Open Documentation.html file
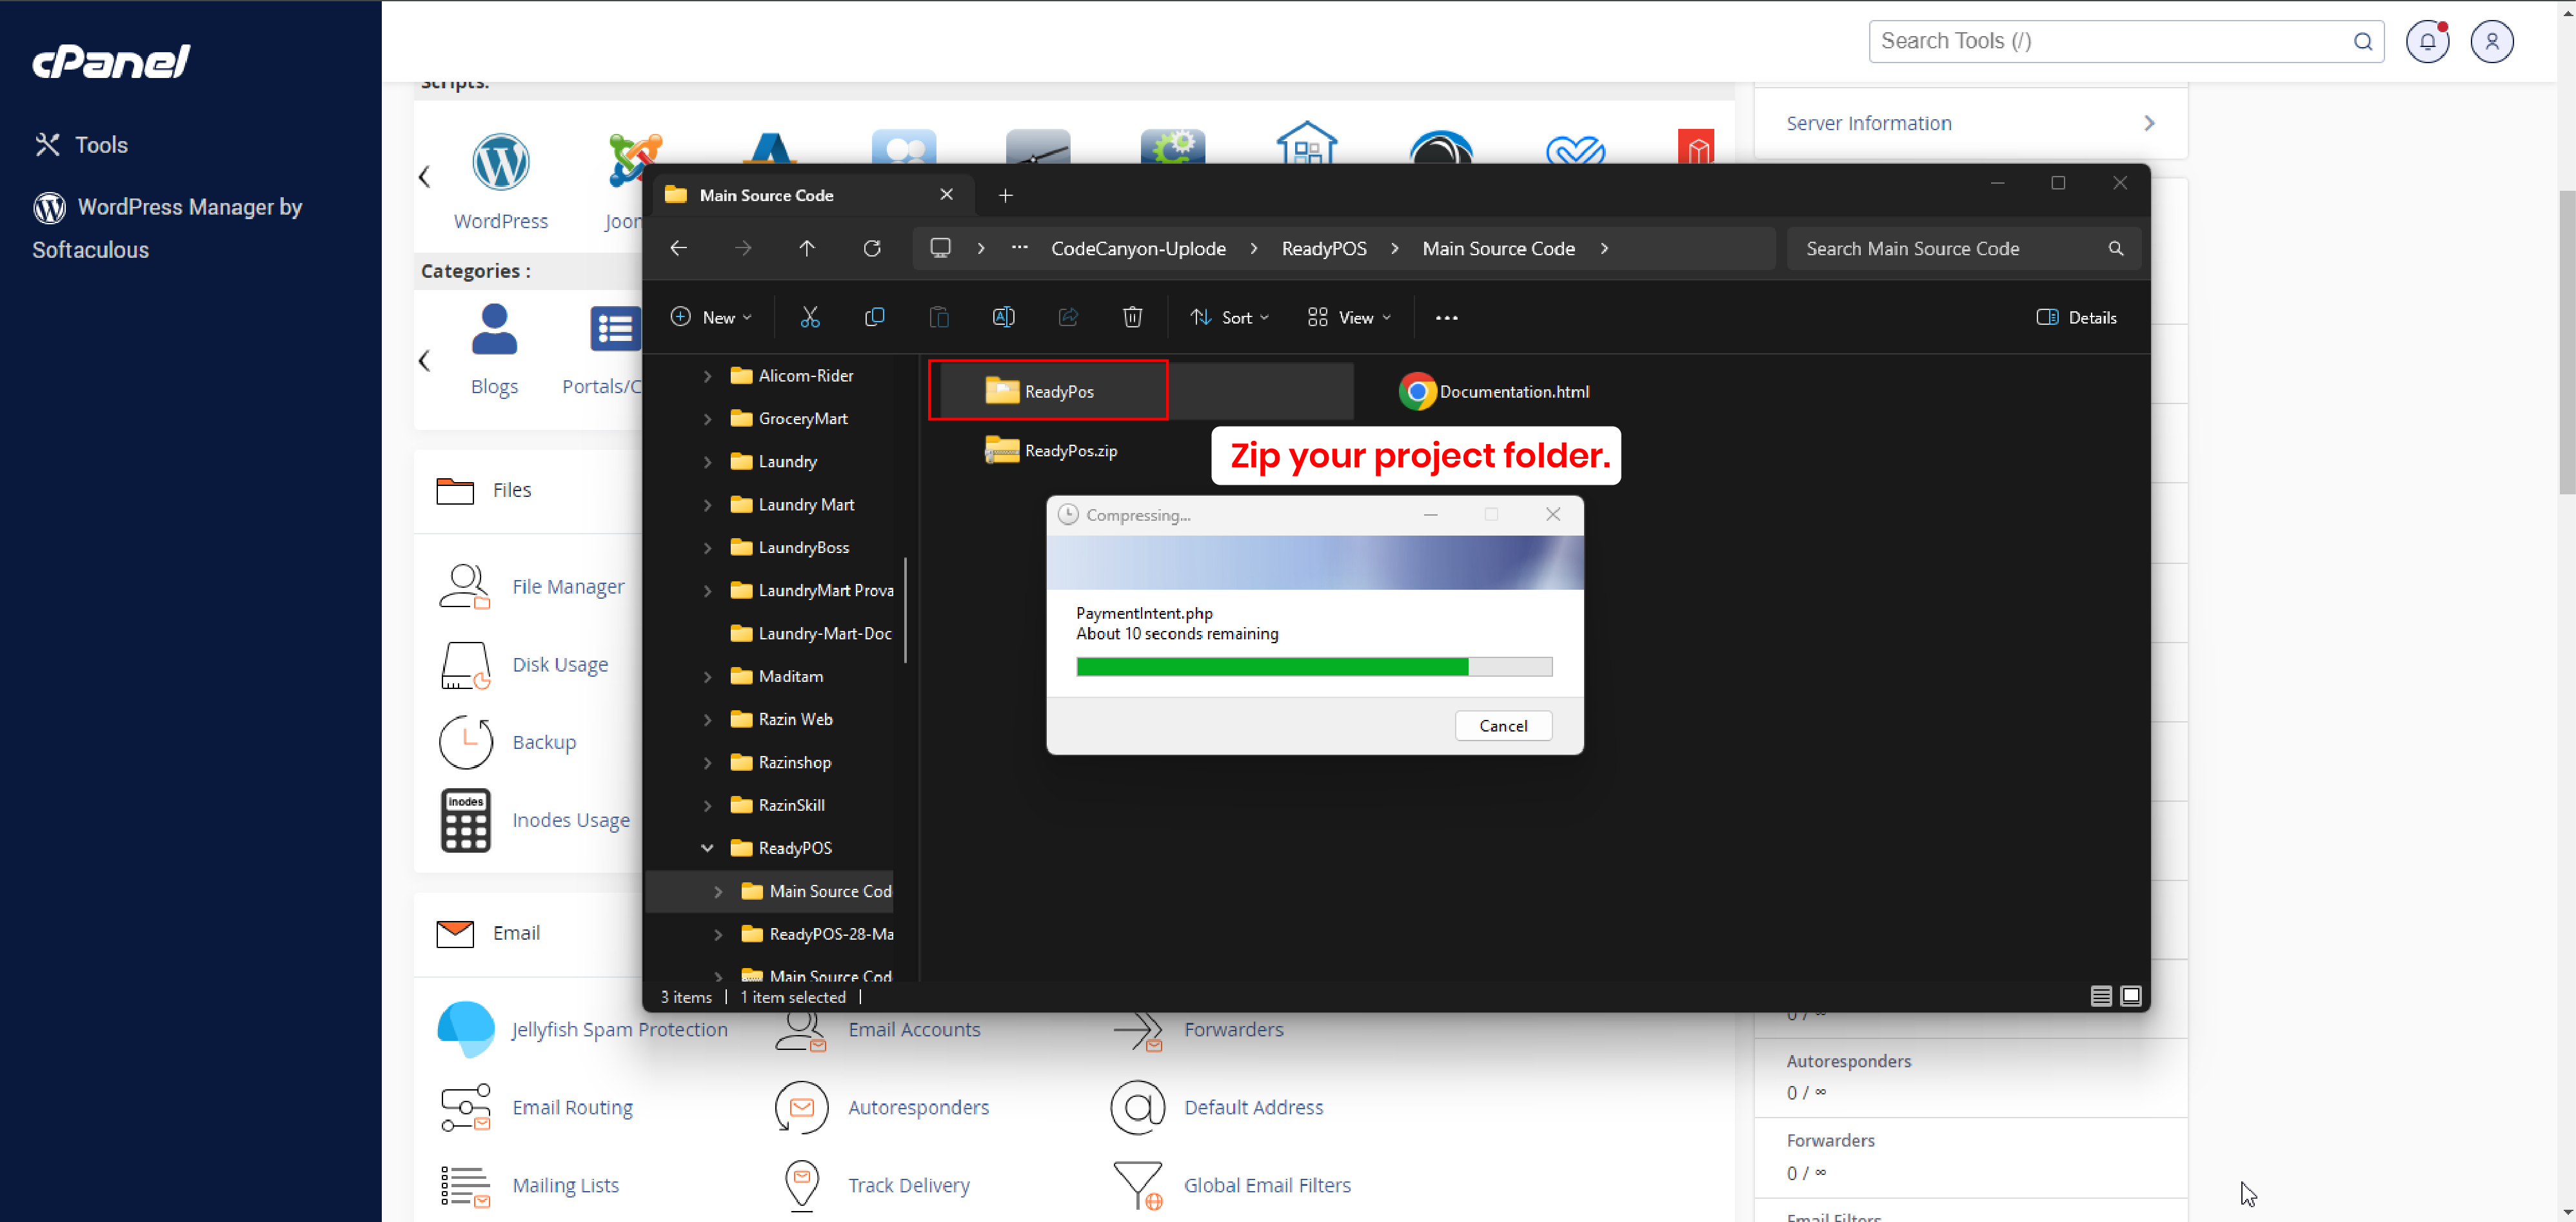This screenshot has height=1222, width=2576. click(x=1494, y=391)
